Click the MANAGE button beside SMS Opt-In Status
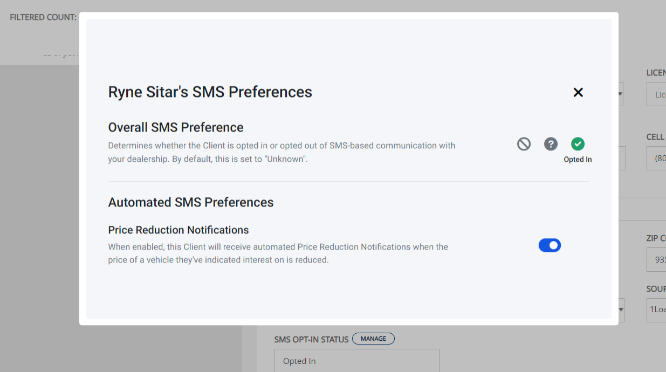This screenshot has width=666, height=372. (x=373, y=339)
